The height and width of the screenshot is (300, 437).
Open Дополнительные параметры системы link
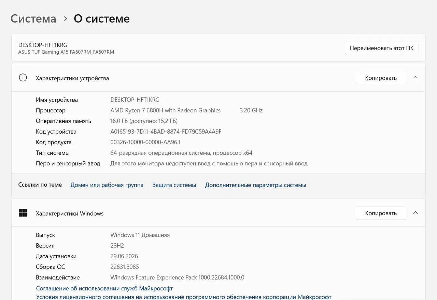[255, 185]
